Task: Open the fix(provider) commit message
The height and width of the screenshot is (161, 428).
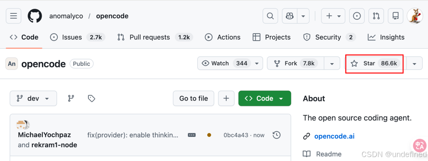Action: click(x=133, y=135)
